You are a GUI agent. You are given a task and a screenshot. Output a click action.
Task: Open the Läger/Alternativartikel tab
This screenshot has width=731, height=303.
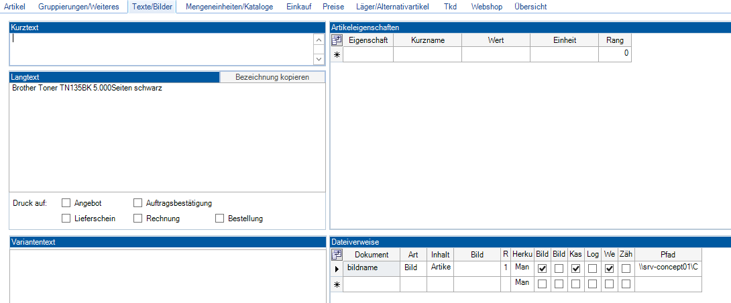[x=393, y=7]
